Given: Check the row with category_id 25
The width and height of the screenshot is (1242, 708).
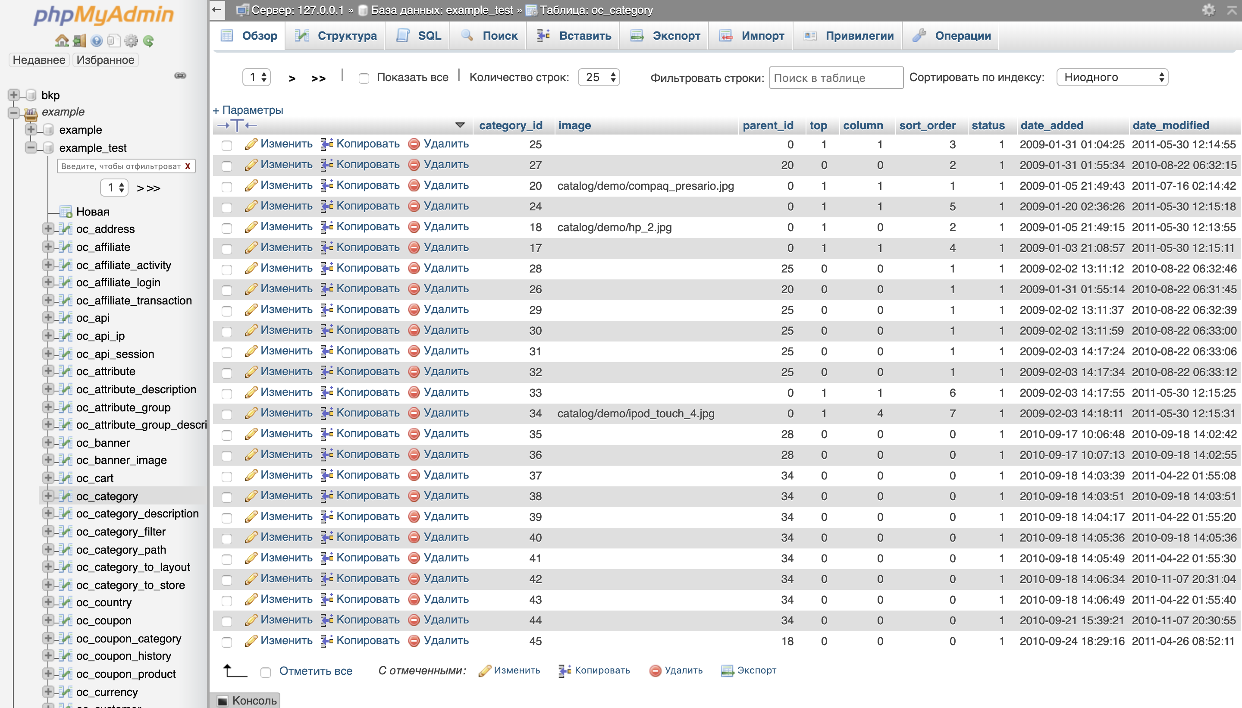Looking at the screenshot, I should click(x=226, y=145).
